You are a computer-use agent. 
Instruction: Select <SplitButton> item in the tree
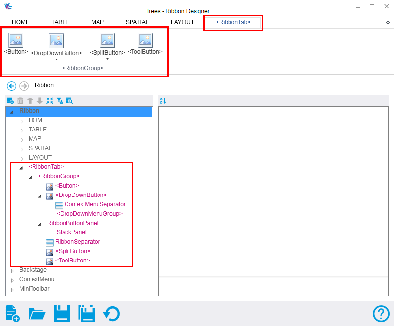click(73, 251)
